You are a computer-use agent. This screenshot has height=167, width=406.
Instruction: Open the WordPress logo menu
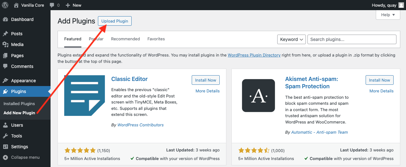(x=5, y=5)
